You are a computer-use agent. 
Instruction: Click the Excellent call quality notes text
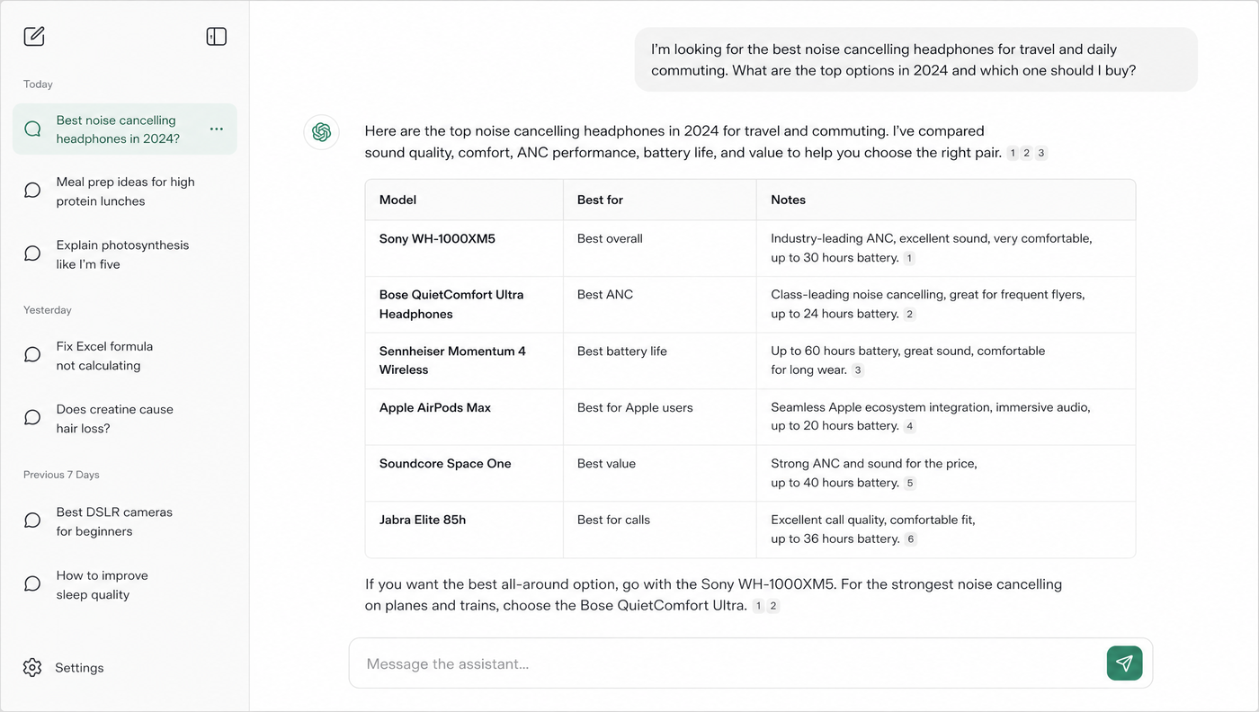(x=873, y=529)
